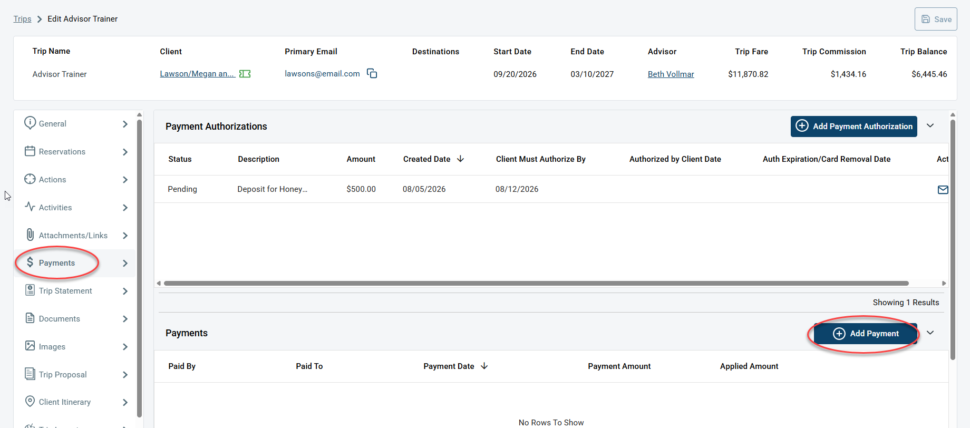Sort by the Applied Amount column header
Image resolution: width=970 pixels, height=428 pixels.
749,366
